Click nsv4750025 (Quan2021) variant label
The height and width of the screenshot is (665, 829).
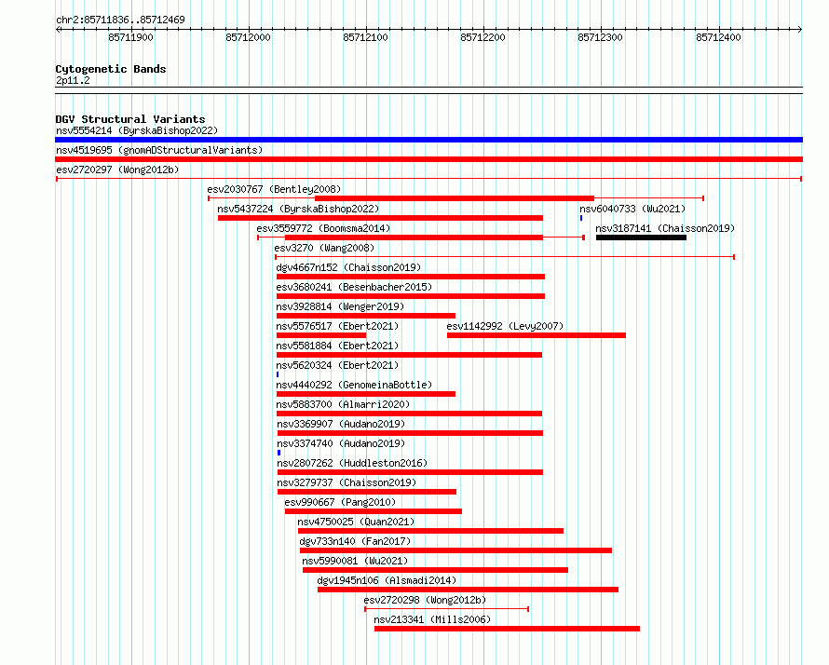(x=356, y=522)
